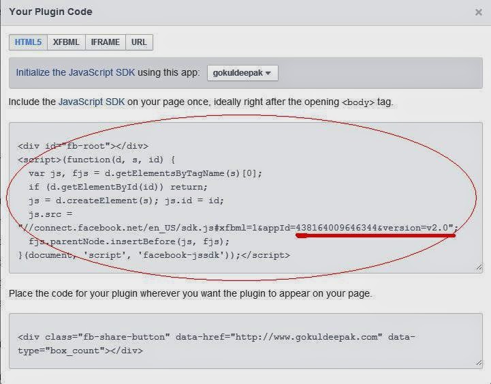Click the share-button code box resize handle
491x384 pixels.
[479, 363]
